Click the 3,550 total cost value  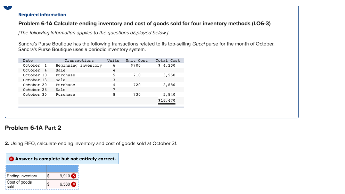point(169,75)
